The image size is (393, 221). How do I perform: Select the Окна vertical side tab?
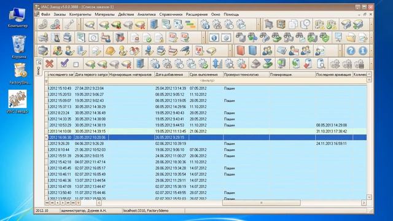[39, 68]
